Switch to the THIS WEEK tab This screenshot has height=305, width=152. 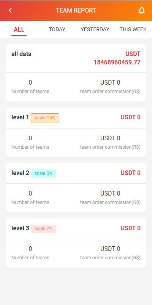tap(133, 29)
